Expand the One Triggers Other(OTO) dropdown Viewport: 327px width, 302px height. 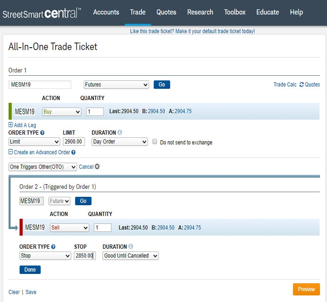(43, 167)
